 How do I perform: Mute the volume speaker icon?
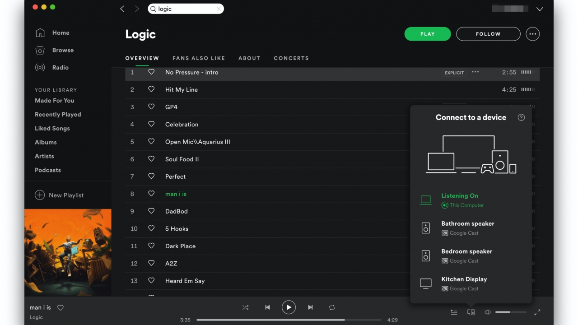(488, 312)
